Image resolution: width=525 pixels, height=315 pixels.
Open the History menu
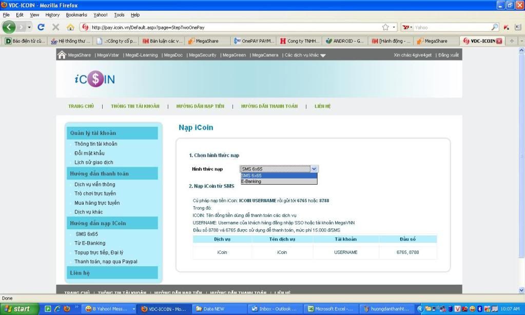(x=52, y=15)
